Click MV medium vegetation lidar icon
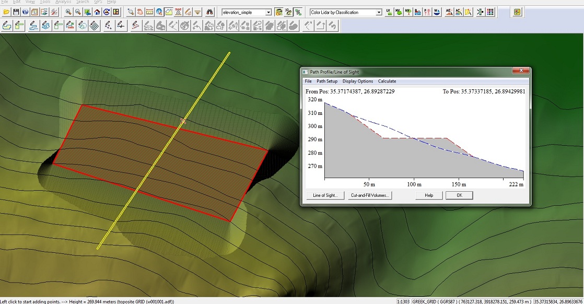Image resolution: width=584 pixels, height=304 pixels. 399,12
